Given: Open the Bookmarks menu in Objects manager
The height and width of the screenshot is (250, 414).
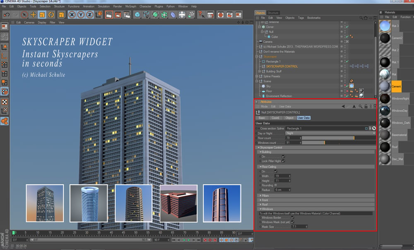Looking at the screenshot, I should click(x=314, y=18).
